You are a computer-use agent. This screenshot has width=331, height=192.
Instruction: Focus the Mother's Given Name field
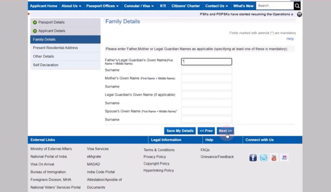coord(206,78)
